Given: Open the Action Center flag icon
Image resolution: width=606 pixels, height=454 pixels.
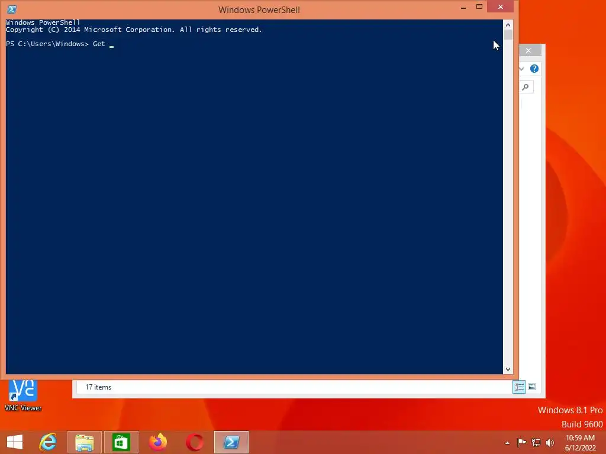Looking at the screenshot, I should pyautogui.click(x=522, y=442).
